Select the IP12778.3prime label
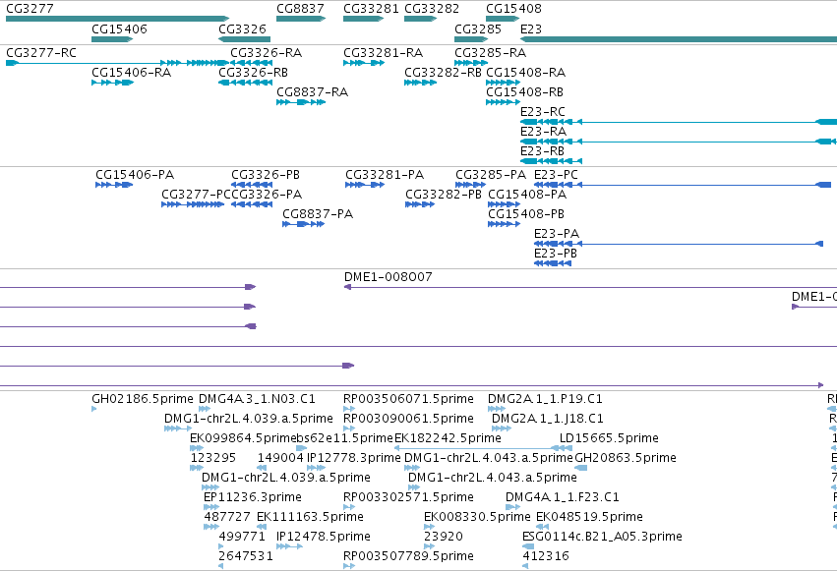The image size is (837, 571). tap(354, 458)
